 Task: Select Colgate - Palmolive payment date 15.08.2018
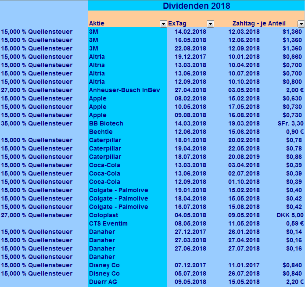click(x=244, y=207)
